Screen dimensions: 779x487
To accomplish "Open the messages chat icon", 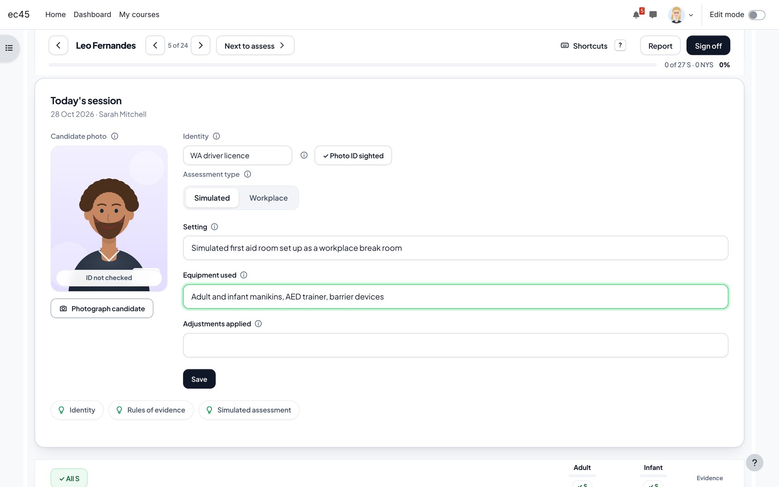I will pos(653,15).
